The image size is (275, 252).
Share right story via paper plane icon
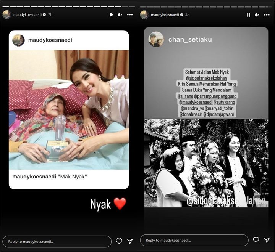[267, 240]
